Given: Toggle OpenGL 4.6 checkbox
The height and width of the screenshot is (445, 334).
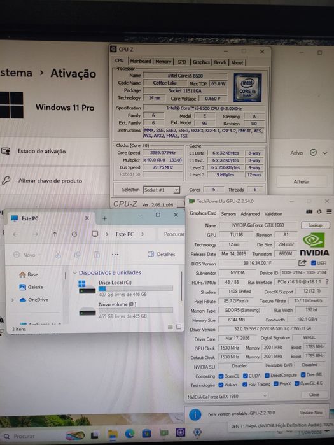Looking at the screenshot, I should [297, 383].
